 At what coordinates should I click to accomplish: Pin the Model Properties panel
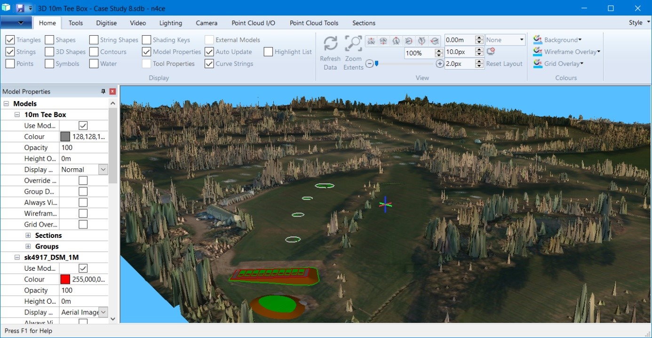tap(103, 91)
